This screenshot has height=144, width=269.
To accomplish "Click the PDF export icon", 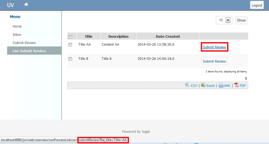I will 237,85.
